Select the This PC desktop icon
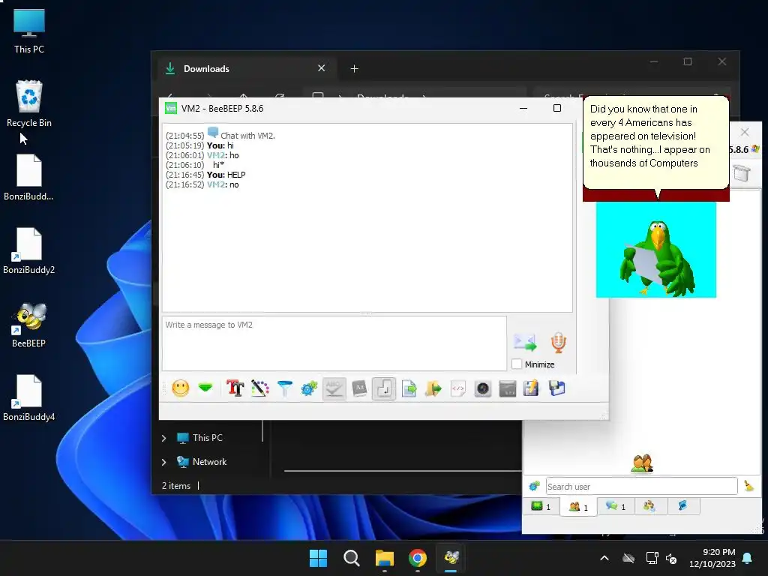Viewport: 768px width, 576px height. click(x=29, y=31)
